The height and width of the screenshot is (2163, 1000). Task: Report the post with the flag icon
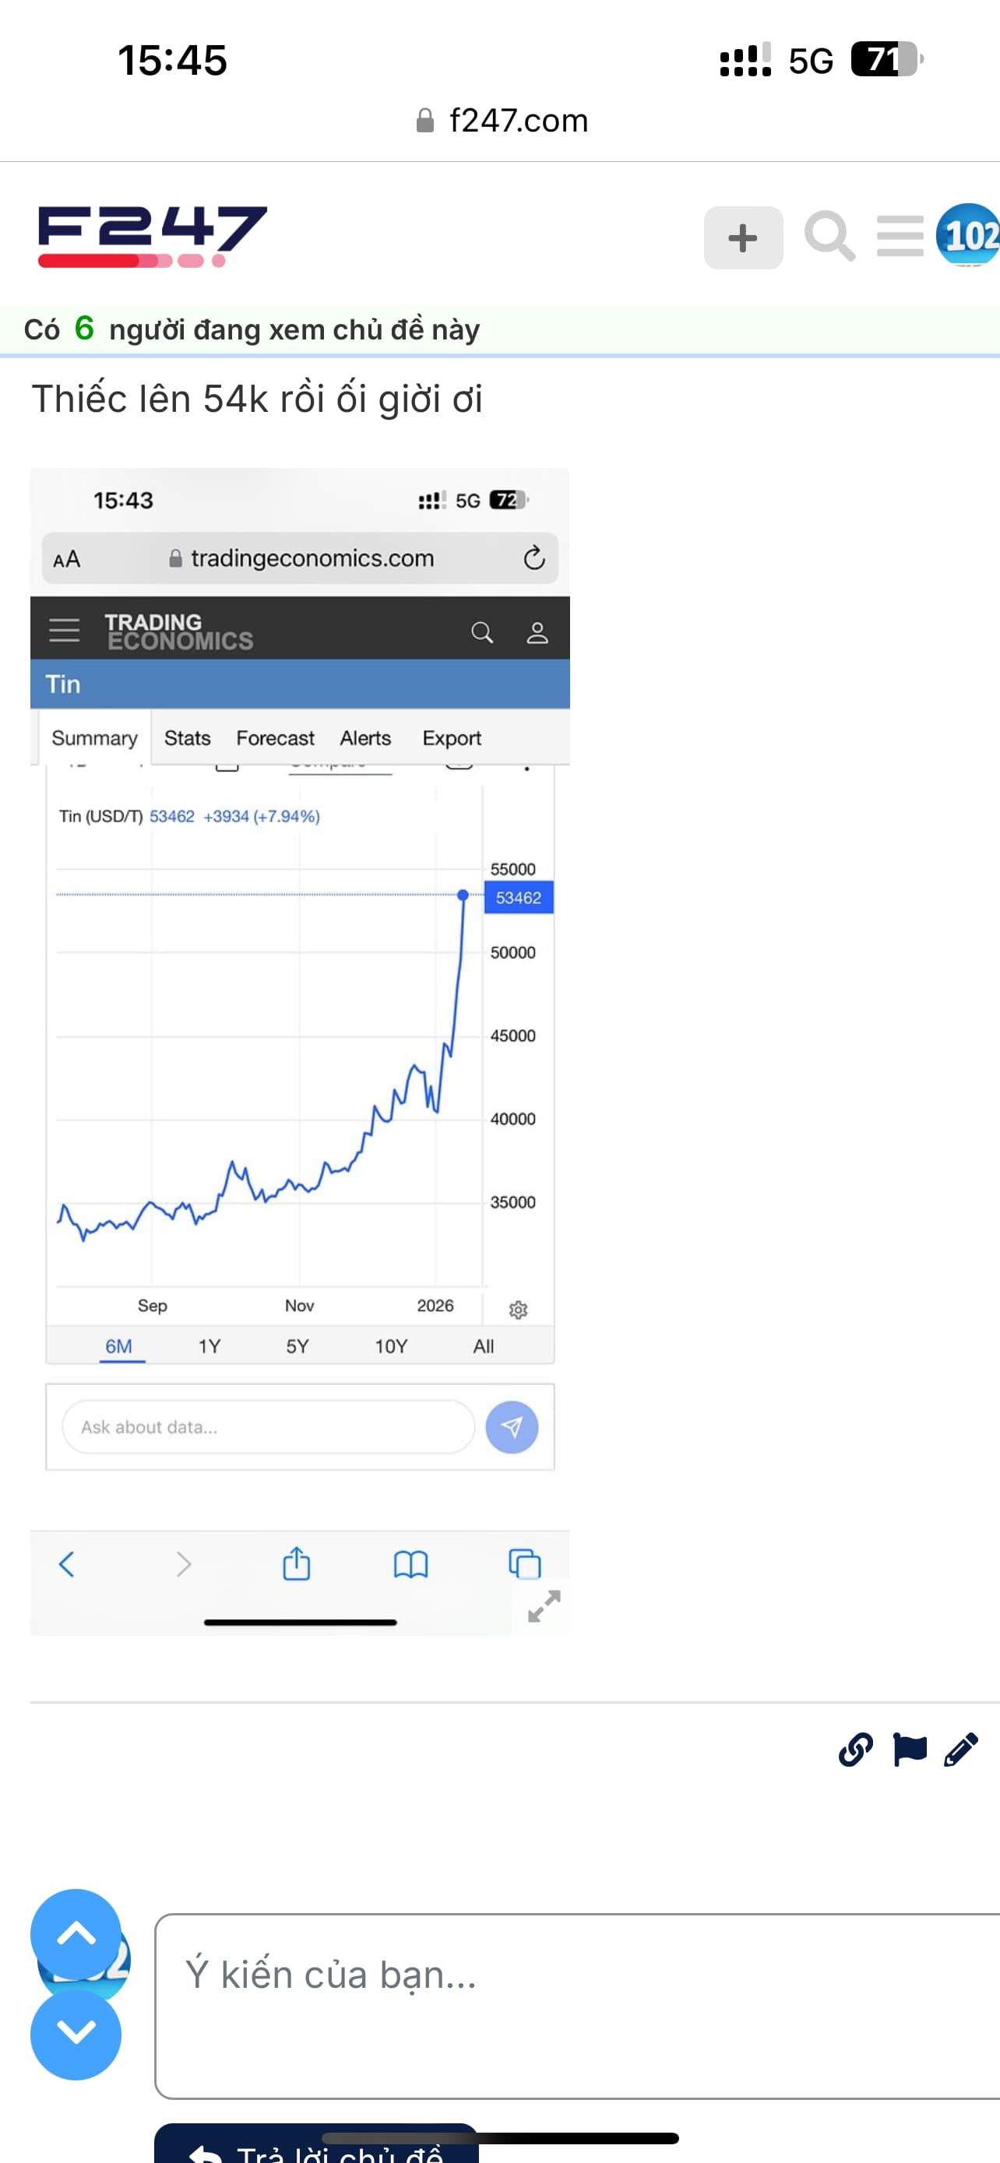pos(910,1750)
